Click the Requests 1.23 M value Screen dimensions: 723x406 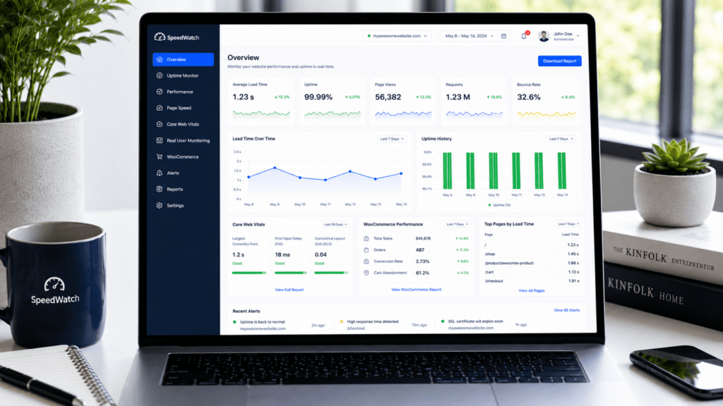pos(458,97)
